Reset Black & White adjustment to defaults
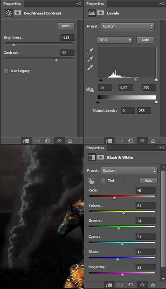The height and width of the screenshot is (289, 166). tap(130, 285)
